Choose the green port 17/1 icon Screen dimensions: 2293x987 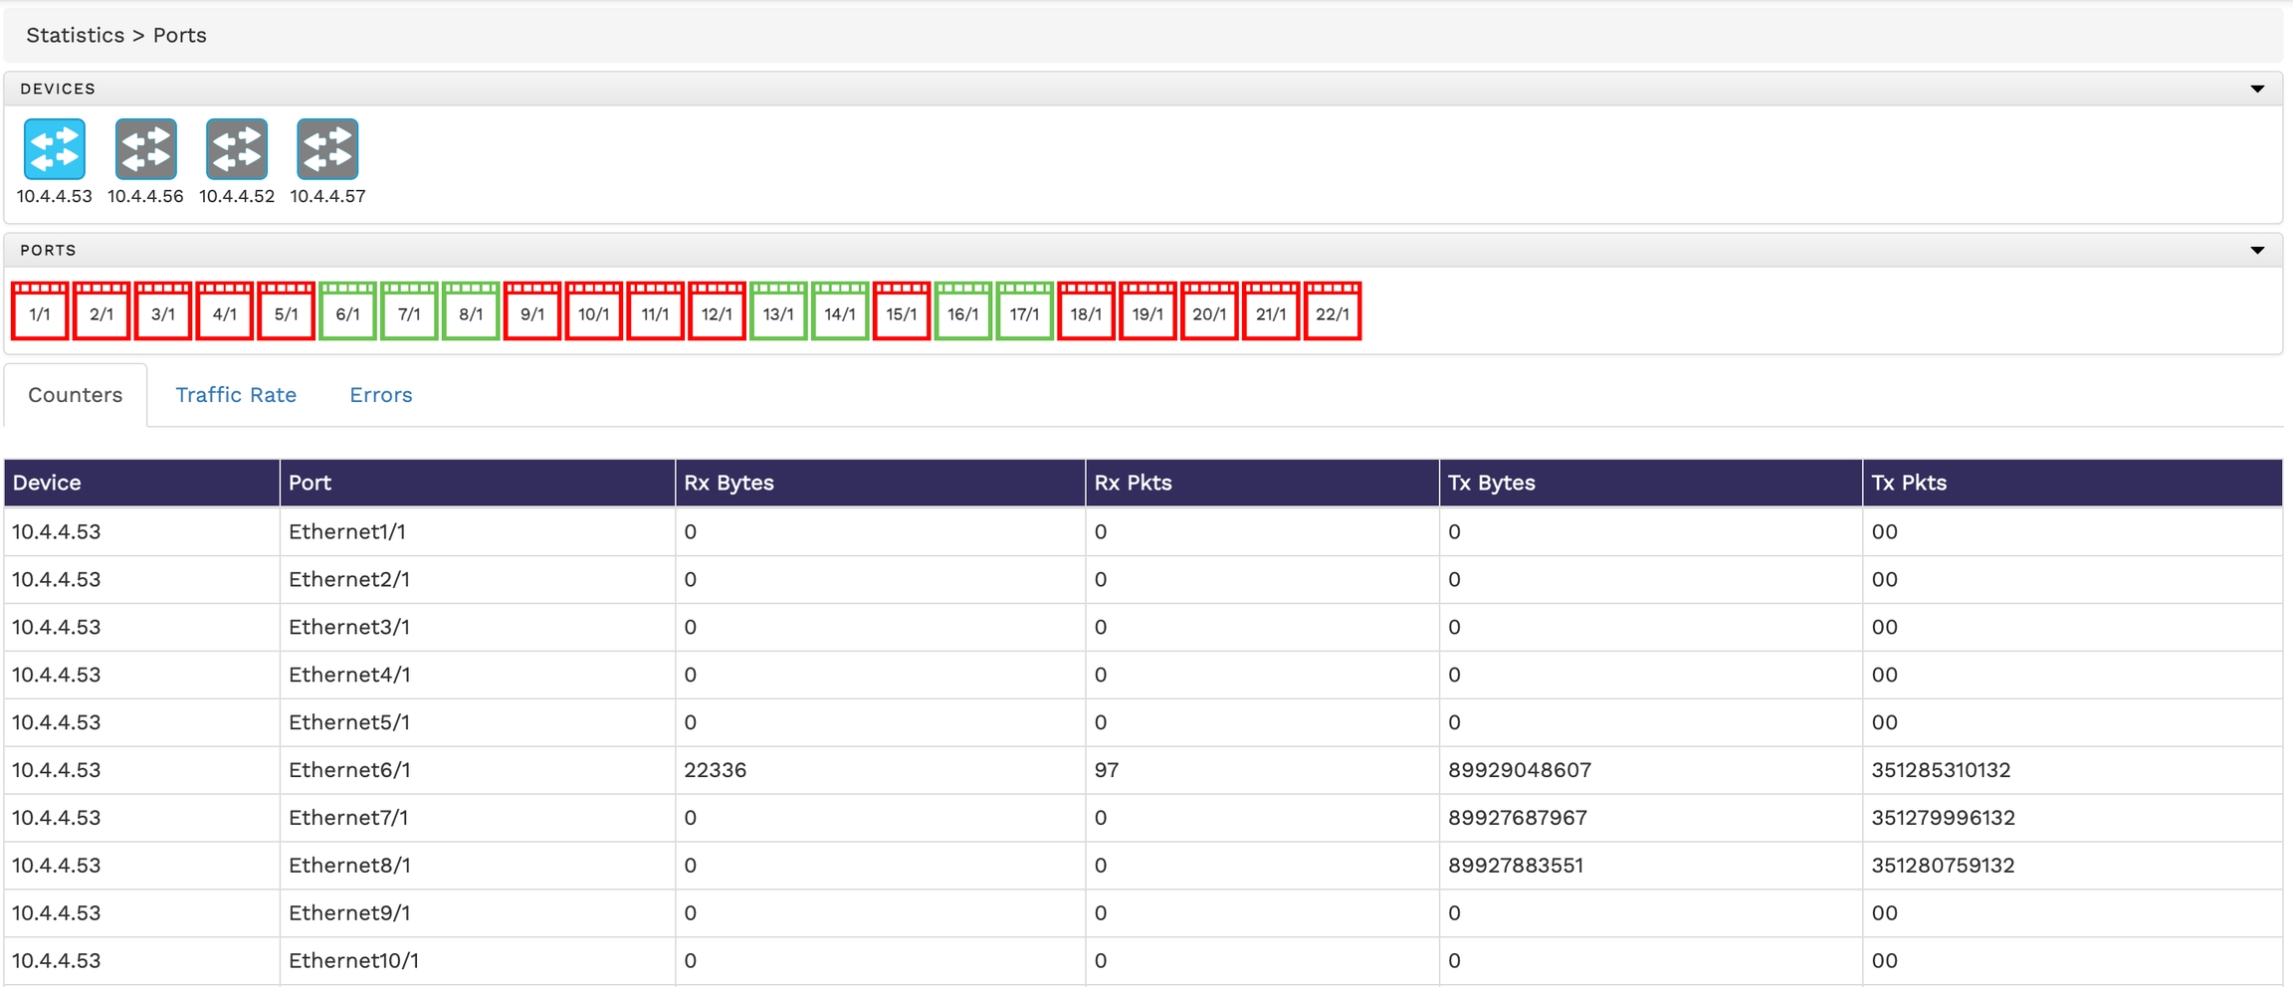click(x=1024, y=311)
